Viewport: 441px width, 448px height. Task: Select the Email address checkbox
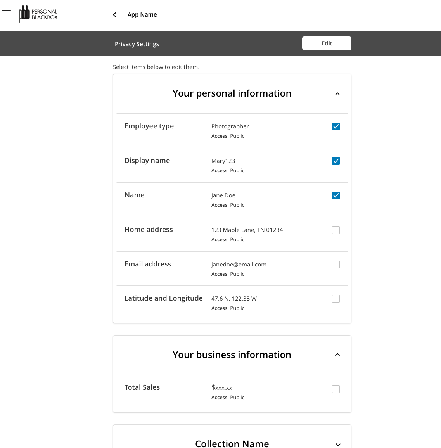(x=336, y=265)
